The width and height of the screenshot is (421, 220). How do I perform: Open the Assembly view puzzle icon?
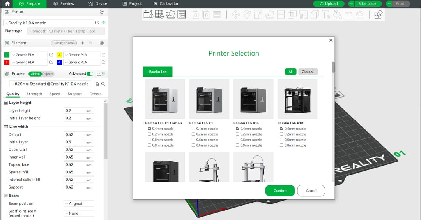point(378,14)
